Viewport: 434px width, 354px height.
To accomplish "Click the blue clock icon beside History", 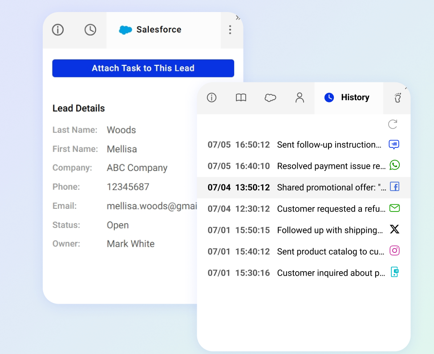I will pyautogui.click(x=329, y=98).
